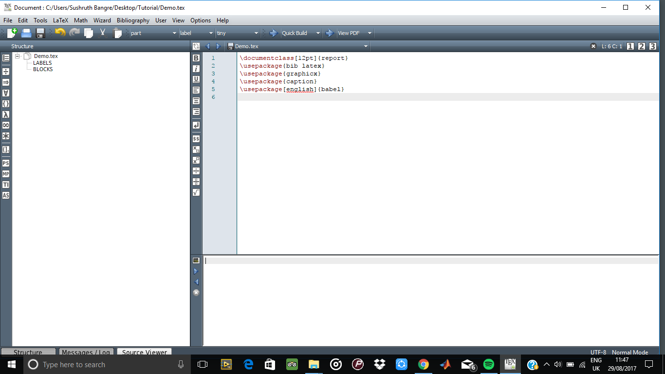Open the reference dropdown showing 'label'

pyautogui.click(x=196, y=33)
